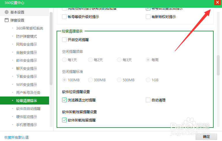Select the 每2天 frequency radio
Image resolution: width=222 pixels, height=141 pixels.
click(x=90, y=60)
